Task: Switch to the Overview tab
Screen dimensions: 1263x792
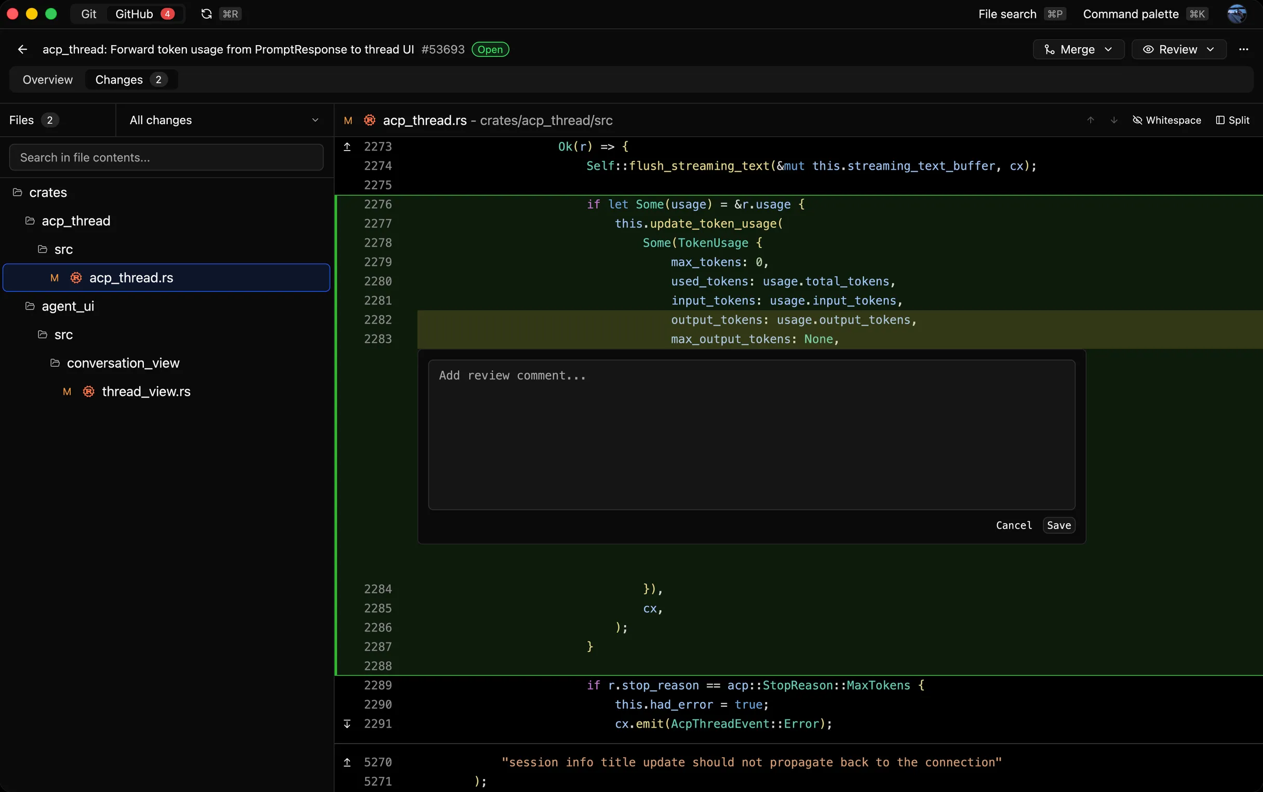Action: [48, 79]
